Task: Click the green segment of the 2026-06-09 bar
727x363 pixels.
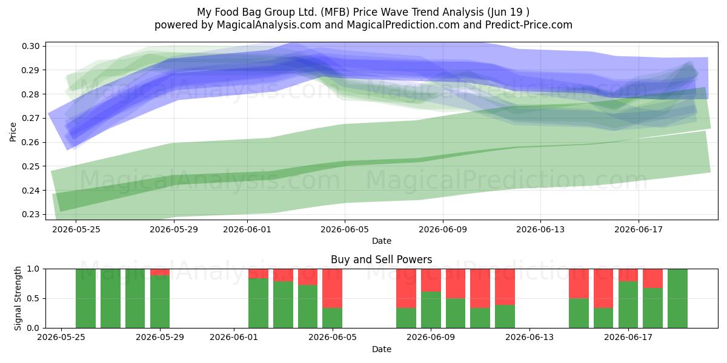Action: [431, 310]
